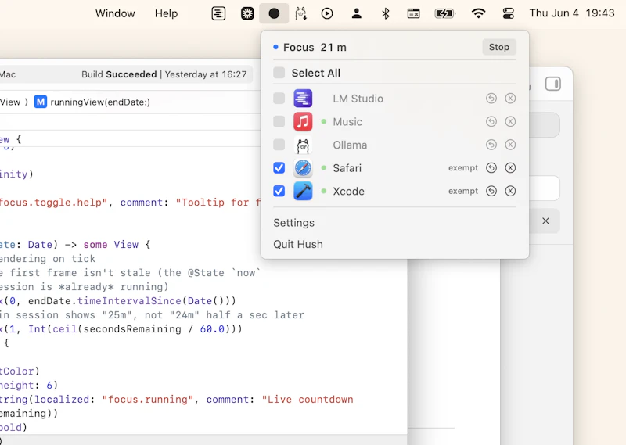This screenshot has height=445, width=626.
Task: Open Control Center from menu bar
Action: pos(508,13)
